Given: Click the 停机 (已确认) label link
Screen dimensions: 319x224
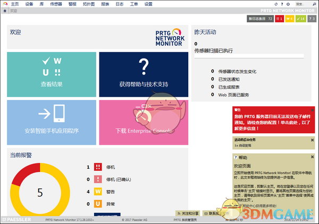Looking at the screenshot, I should (x=119, y=179).
